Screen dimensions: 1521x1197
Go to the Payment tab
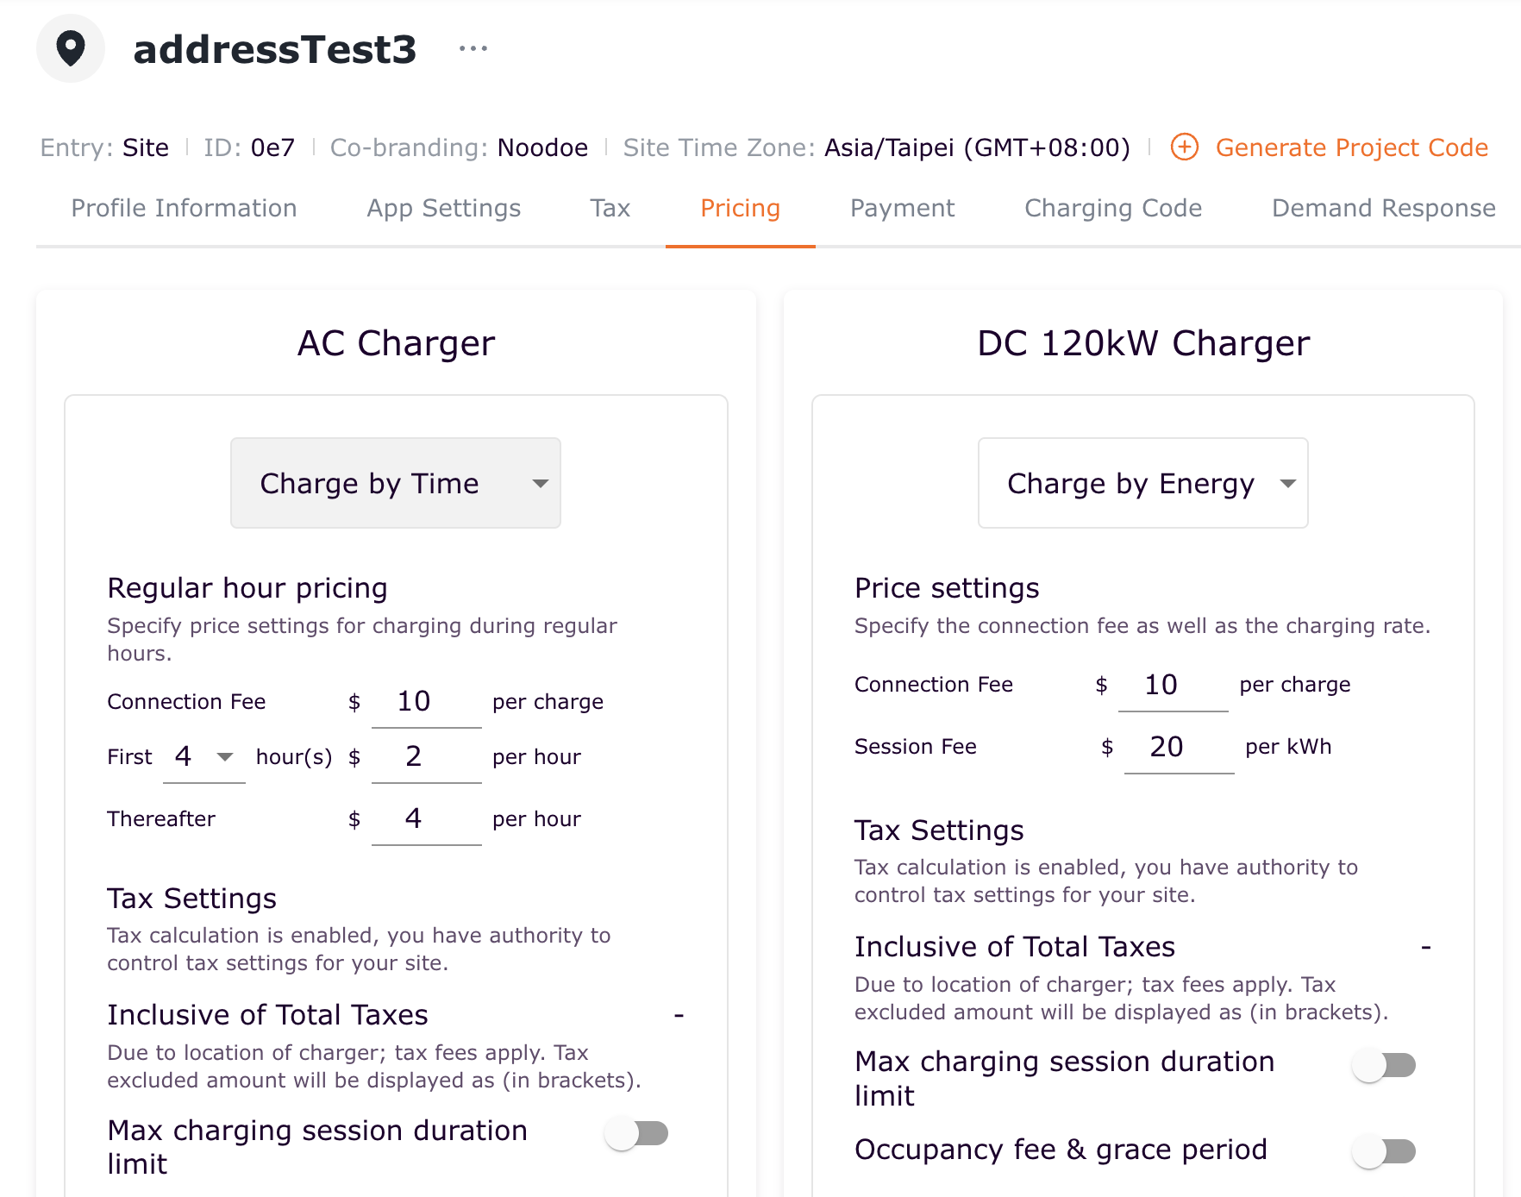tap(902, 209)
